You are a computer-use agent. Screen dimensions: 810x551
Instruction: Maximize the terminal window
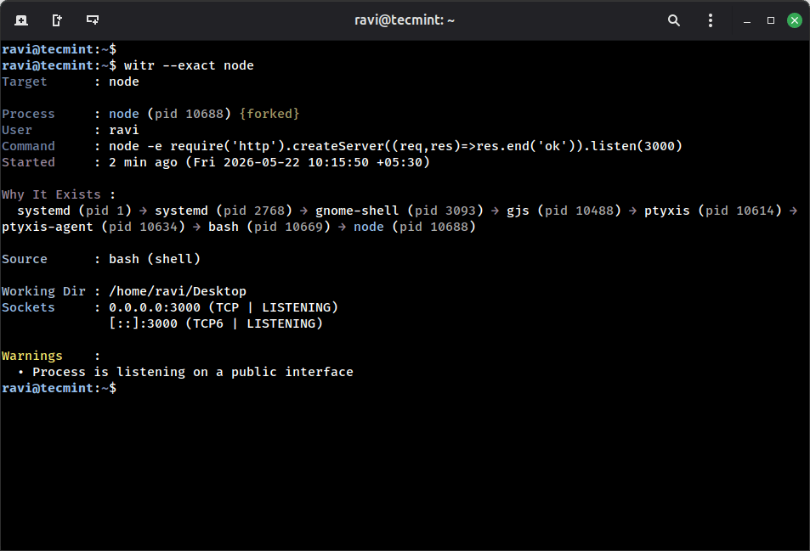tap(771, 20)
